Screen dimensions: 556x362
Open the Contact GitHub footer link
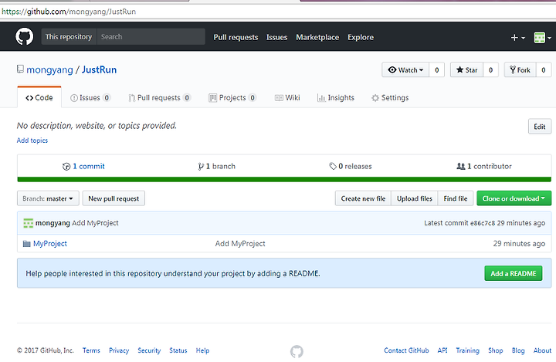coord(406,350)
